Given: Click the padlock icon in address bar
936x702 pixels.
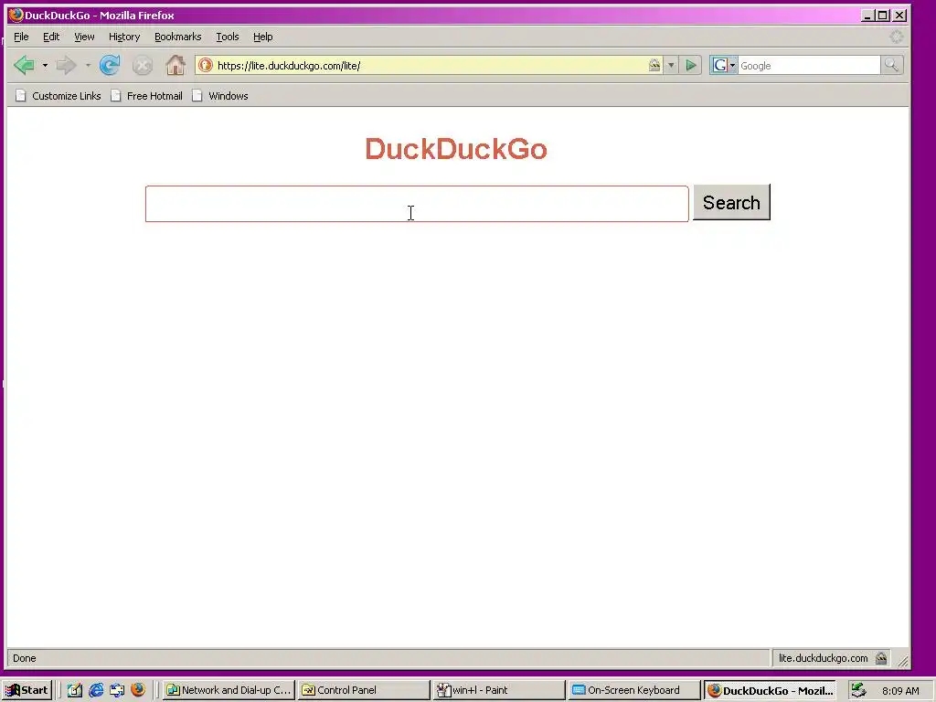Looking at the screenshot, I should (654, 65).
